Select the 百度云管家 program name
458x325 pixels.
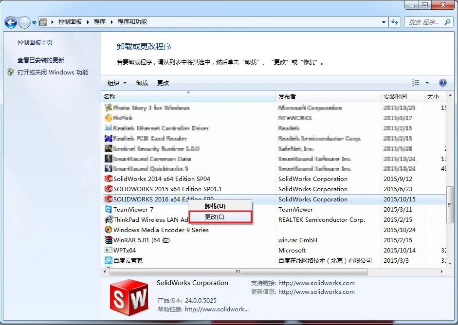pos(128,260)
